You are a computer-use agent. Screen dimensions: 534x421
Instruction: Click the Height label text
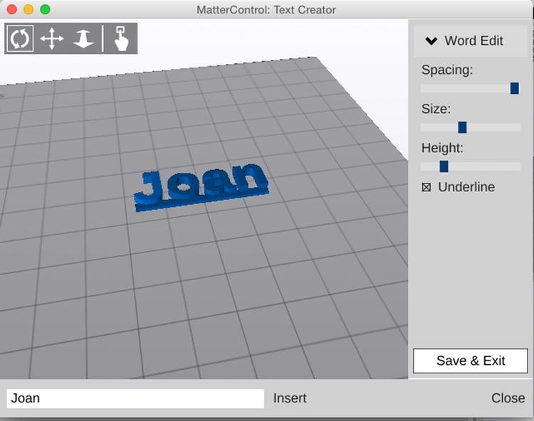(442, 148)
